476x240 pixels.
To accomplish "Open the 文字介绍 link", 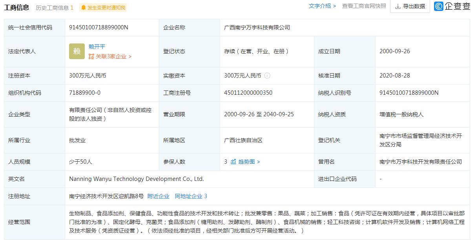I will [x=322, y=6].
